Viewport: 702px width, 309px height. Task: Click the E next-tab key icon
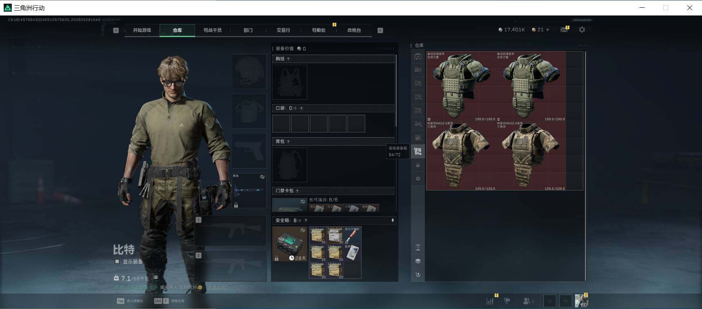click(380, 30)
